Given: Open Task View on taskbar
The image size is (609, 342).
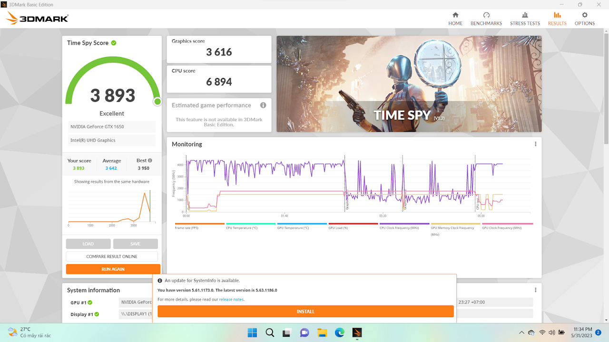Looking at the screenshot, I should (x=287, y=332).
